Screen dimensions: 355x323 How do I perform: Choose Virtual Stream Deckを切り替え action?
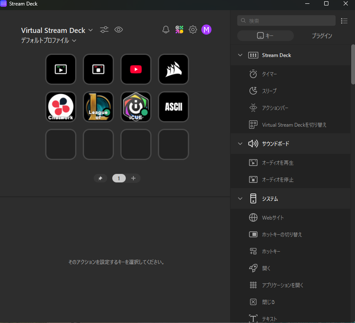pos(290,125)
